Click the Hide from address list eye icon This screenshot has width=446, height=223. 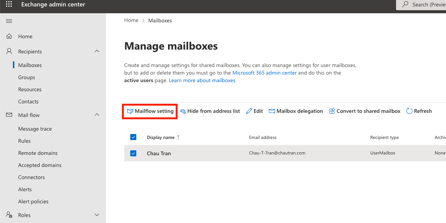(183, 111)
